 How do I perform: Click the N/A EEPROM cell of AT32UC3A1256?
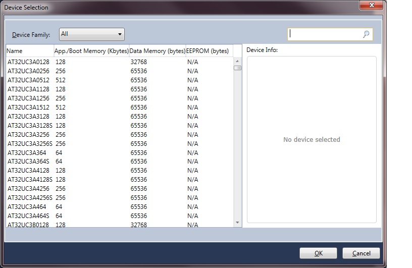(192, 98)
